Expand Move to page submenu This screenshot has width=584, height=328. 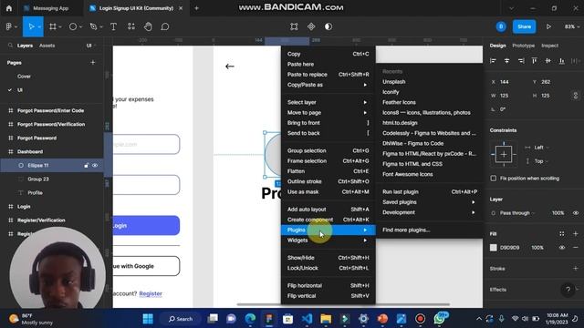pos(328,113)
